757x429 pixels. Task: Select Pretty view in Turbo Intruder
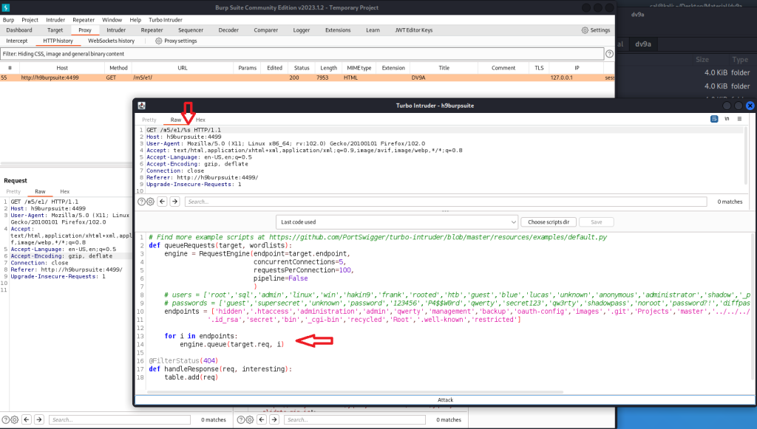click(x=149, y=120)
